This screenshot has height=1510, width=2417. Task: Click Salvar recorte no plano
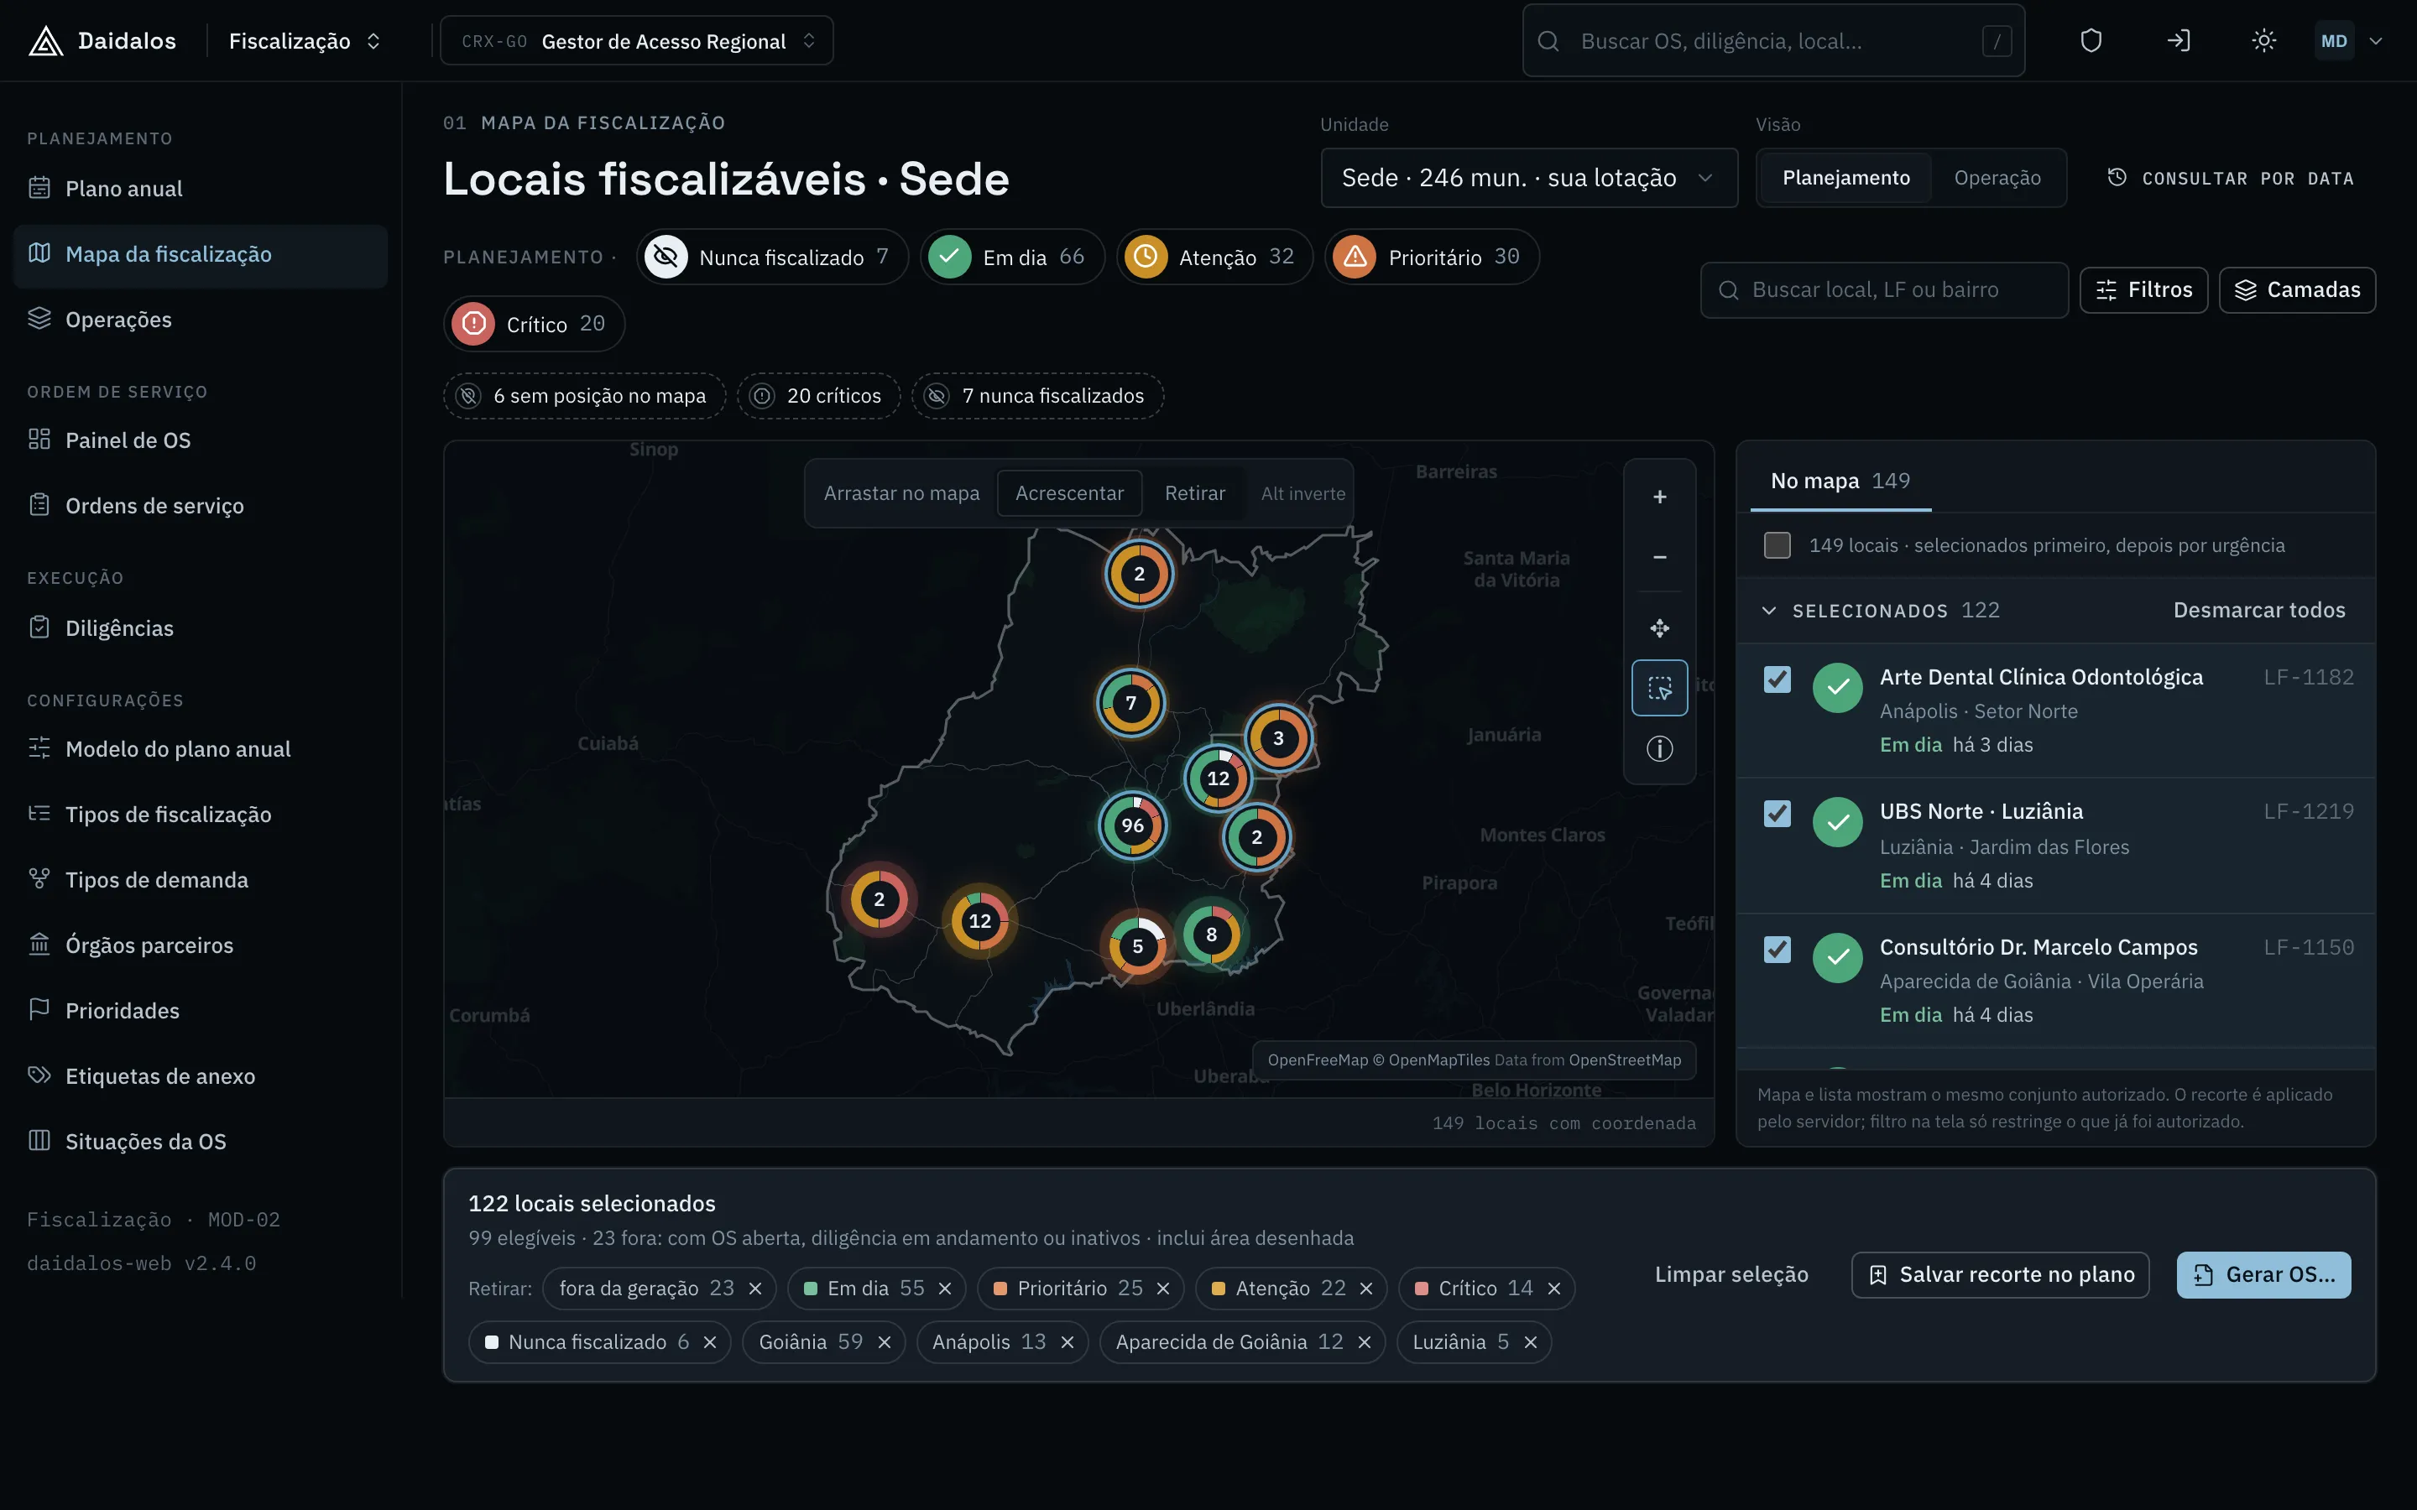[2000, 1274]
